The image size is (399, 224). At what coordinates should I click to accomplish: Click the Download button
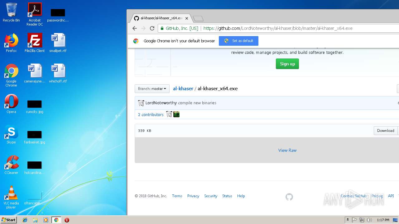386,131
